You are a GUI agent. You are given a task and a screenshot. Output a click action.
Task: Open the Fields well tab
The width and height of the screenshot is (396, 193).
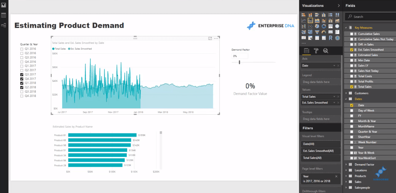(306, 51)
